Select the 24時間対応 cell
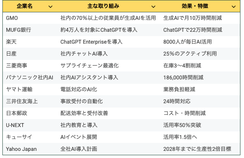The width and height of the screenshot is (244, 158). (177, 101)
